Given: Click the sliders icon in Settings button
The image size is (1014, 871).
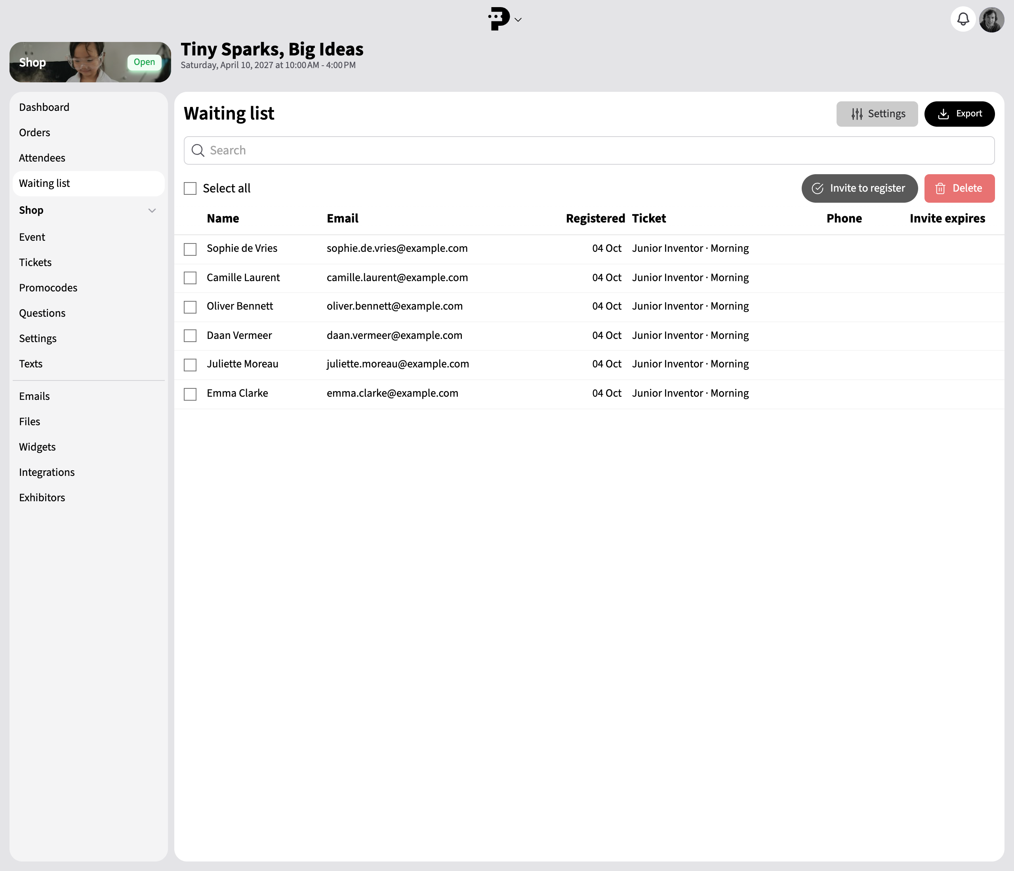Looking at the screenshot, I should click(x=856, y=114).
